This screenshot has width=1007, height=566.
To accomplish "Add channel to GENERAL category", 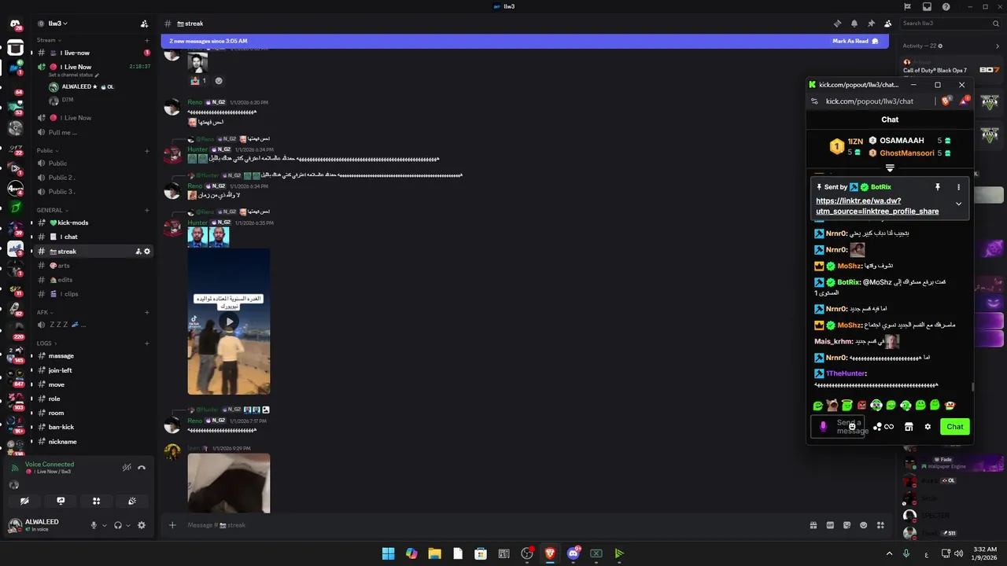I will click(x=147, y=210).
